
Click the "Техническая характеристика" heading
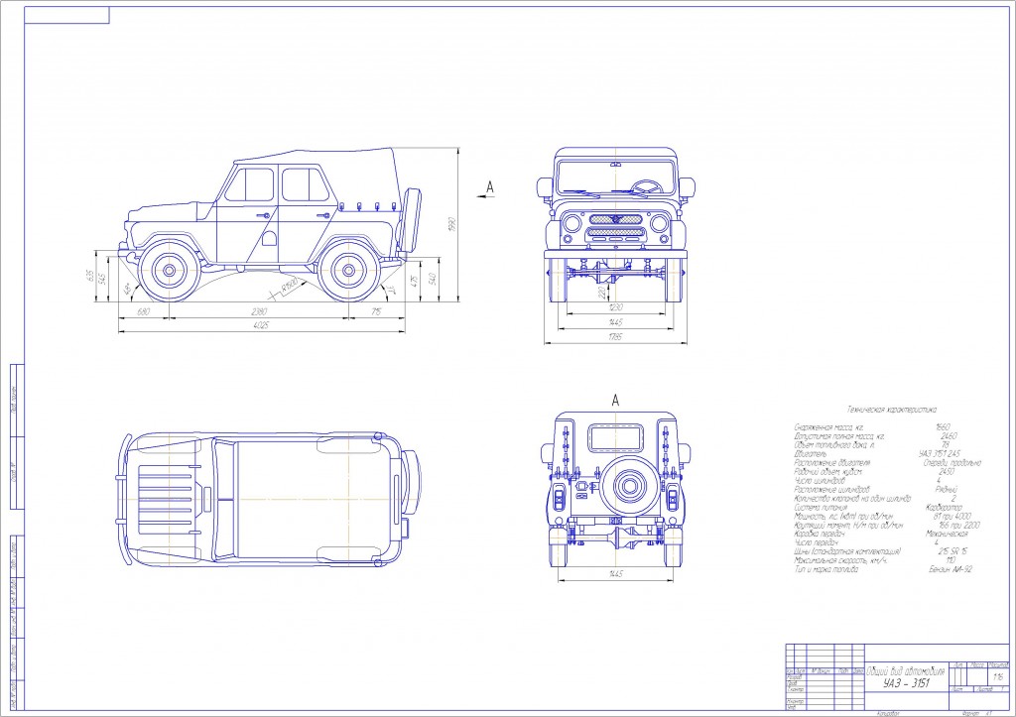892,410
